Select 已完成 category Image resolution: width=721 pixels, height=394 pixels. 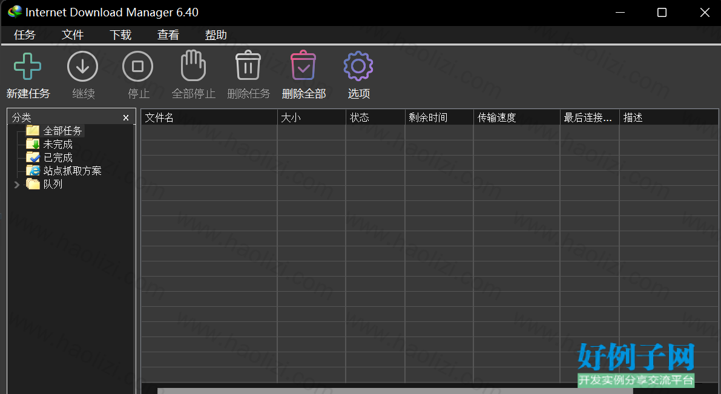(x=58, y=158)
